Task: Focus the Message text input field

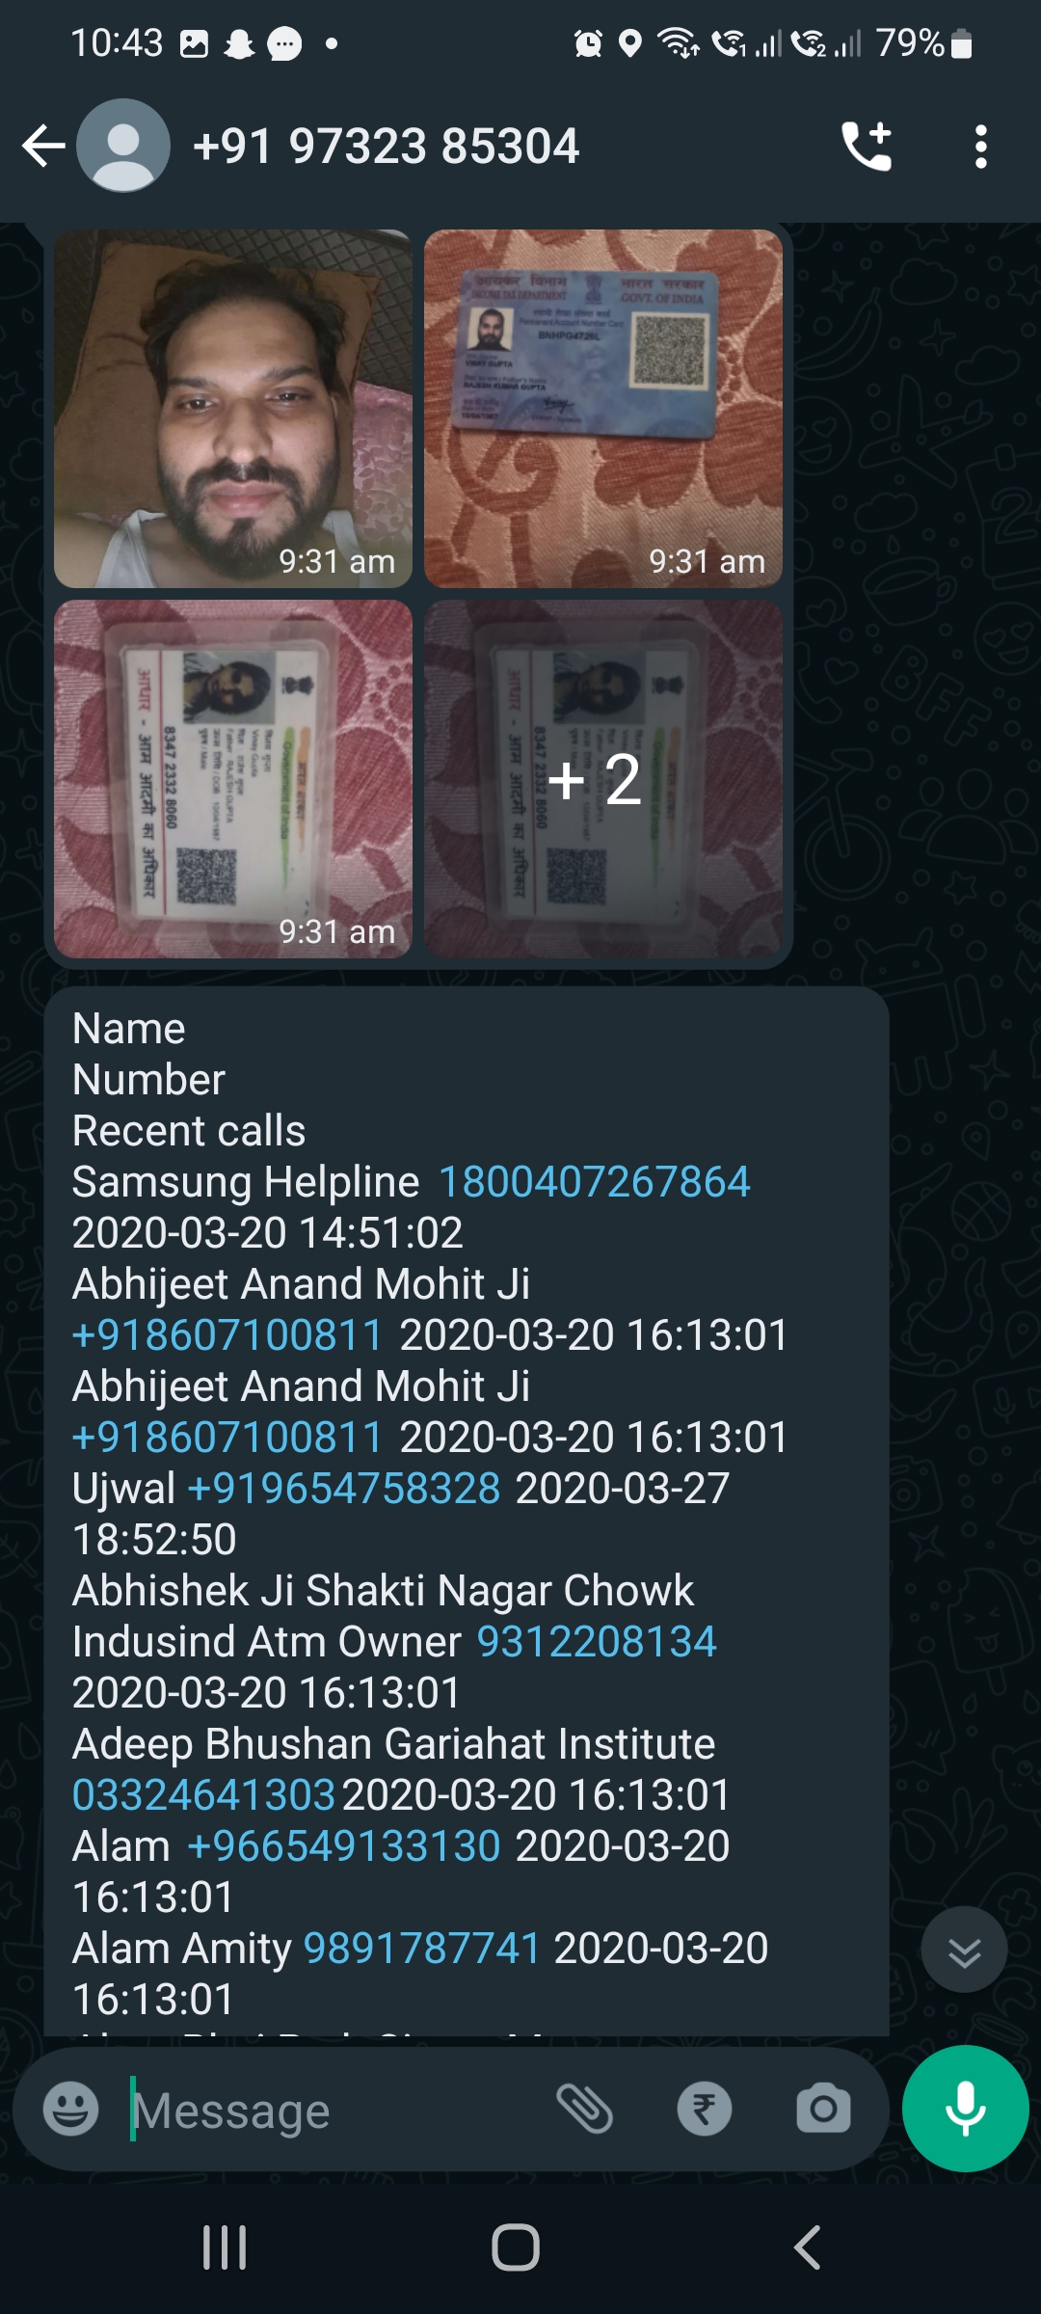Action: (337, 2111)
